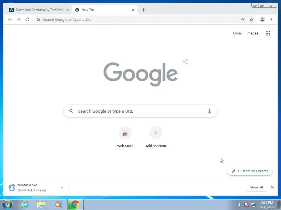The width and height of the screenshot is (281, 210).
Task: Close the New Tab tab
Action: pos(133,10)
